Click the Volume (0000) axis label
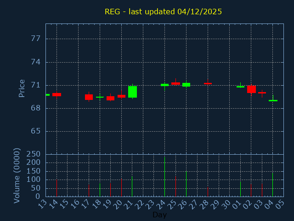 pos(17,175)
